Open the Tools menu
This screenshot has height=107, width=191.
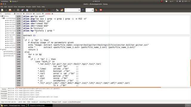[x=38, y=7]
